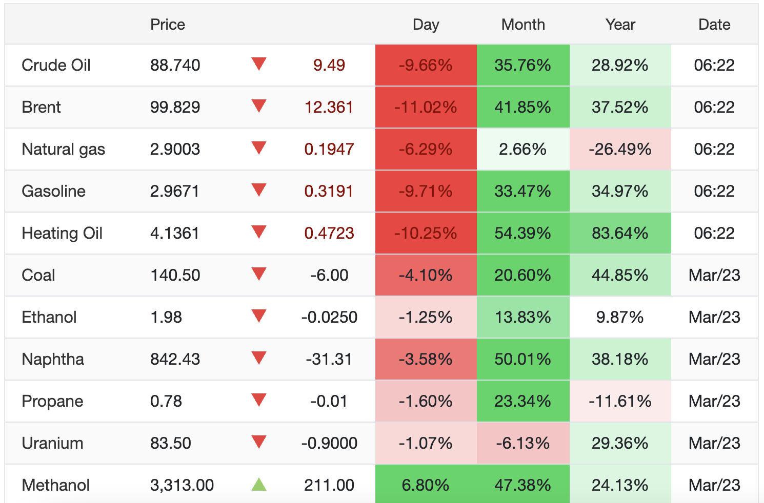Select the Heating Oil row label

click(x=62, y=233)
